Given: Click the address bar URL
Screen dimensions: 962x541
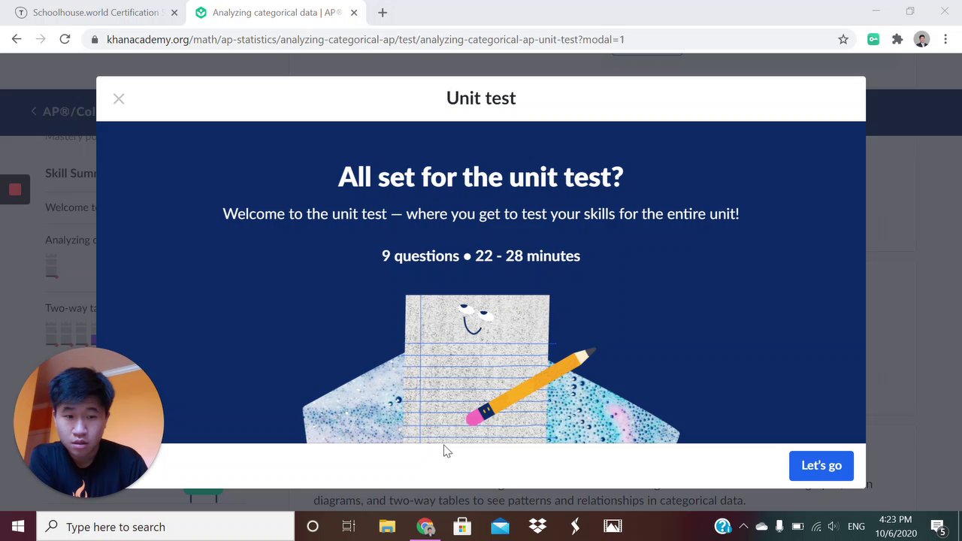Looking at the screenshot, I should tap(365, 39).
